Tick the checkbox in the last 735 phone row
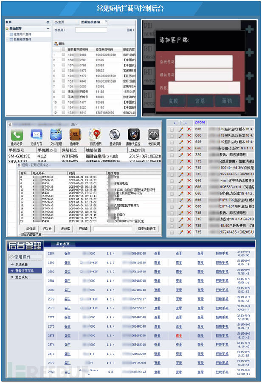 (172, 232)
